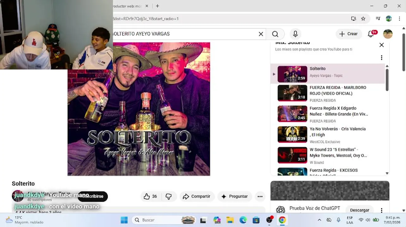406x227 pixels.
Task: Click the tray battery icon
Action: (x=376, y=220)
